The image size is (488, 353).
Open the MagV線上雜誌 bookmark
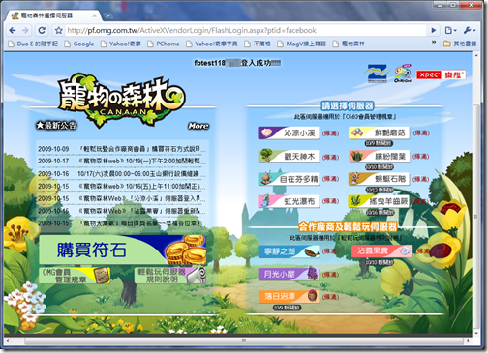[302, 44]
